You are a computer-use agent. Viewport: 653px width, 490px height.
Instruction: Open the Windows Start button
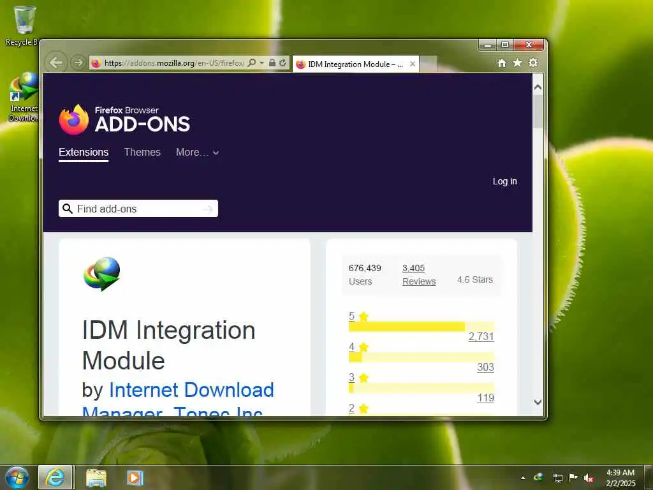(17, 477)
